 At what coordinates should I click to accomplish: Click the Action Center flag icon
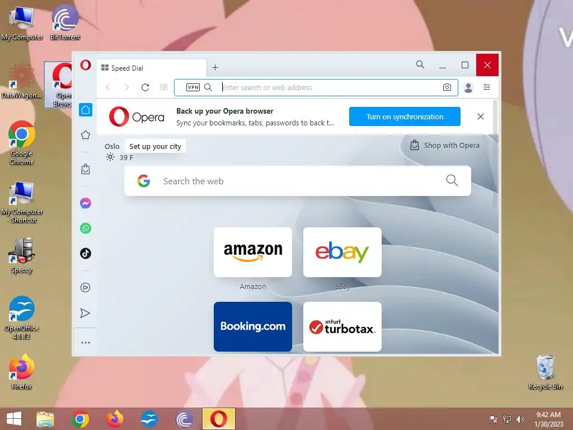[x=494, y=419]
